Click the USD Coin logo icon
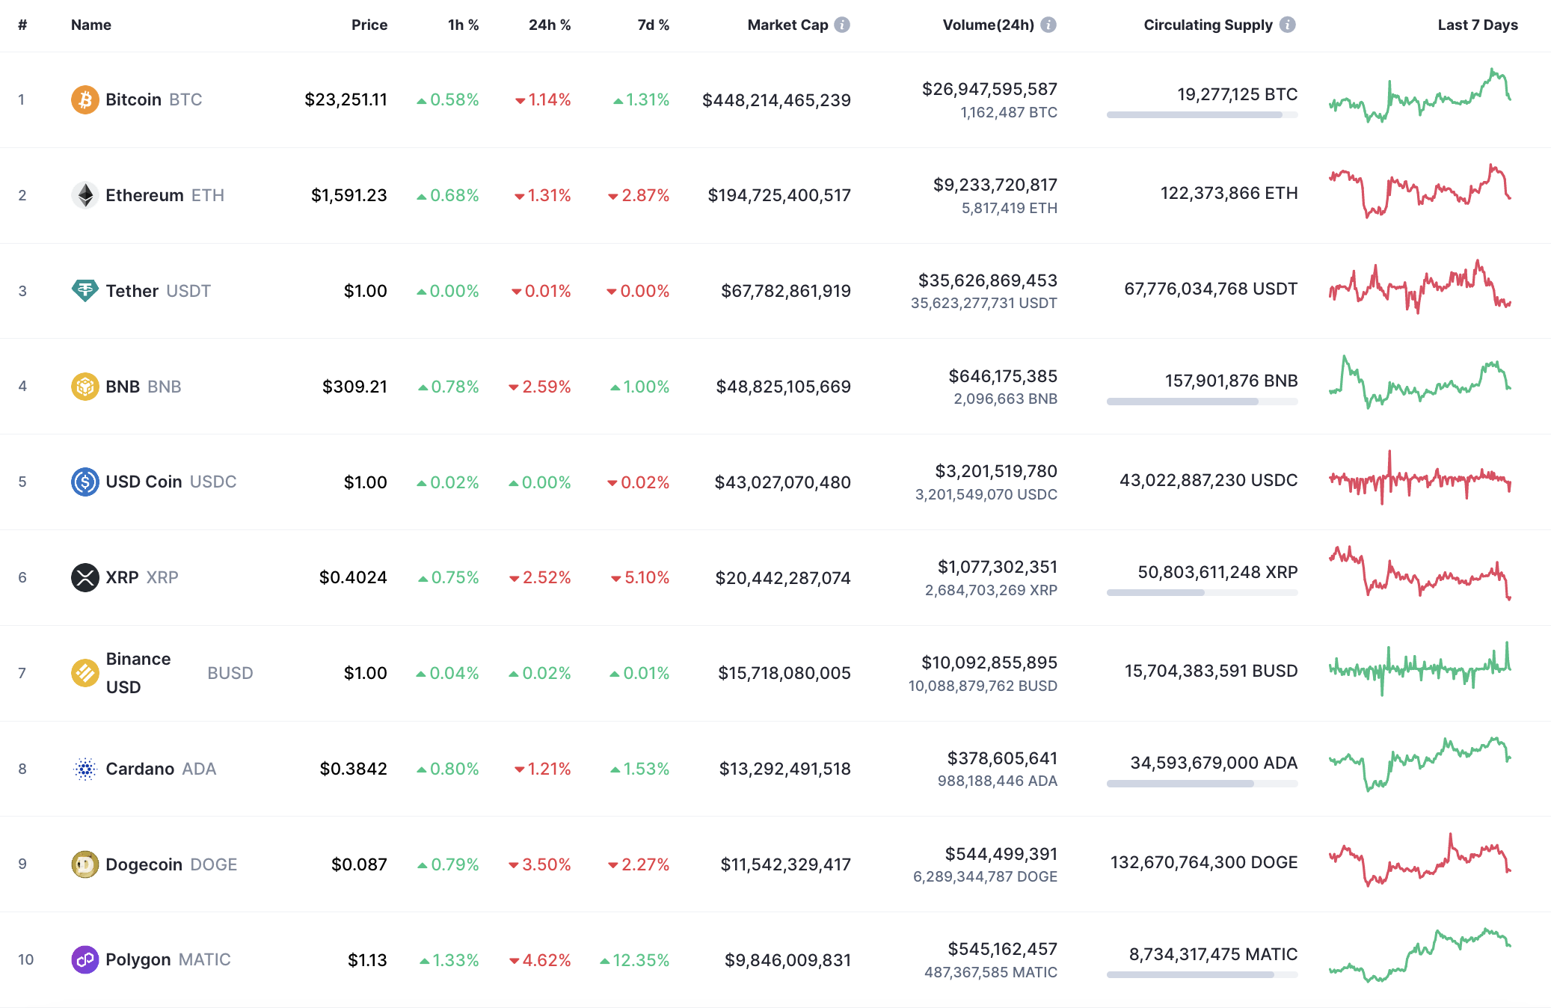Viewport: 1551px width, 1008px height. [x=85, y=482]
